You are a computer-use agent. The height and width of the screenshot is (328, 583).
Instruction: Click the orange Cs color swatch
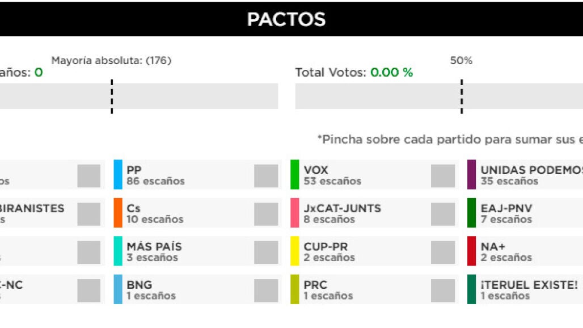point(118,213)
